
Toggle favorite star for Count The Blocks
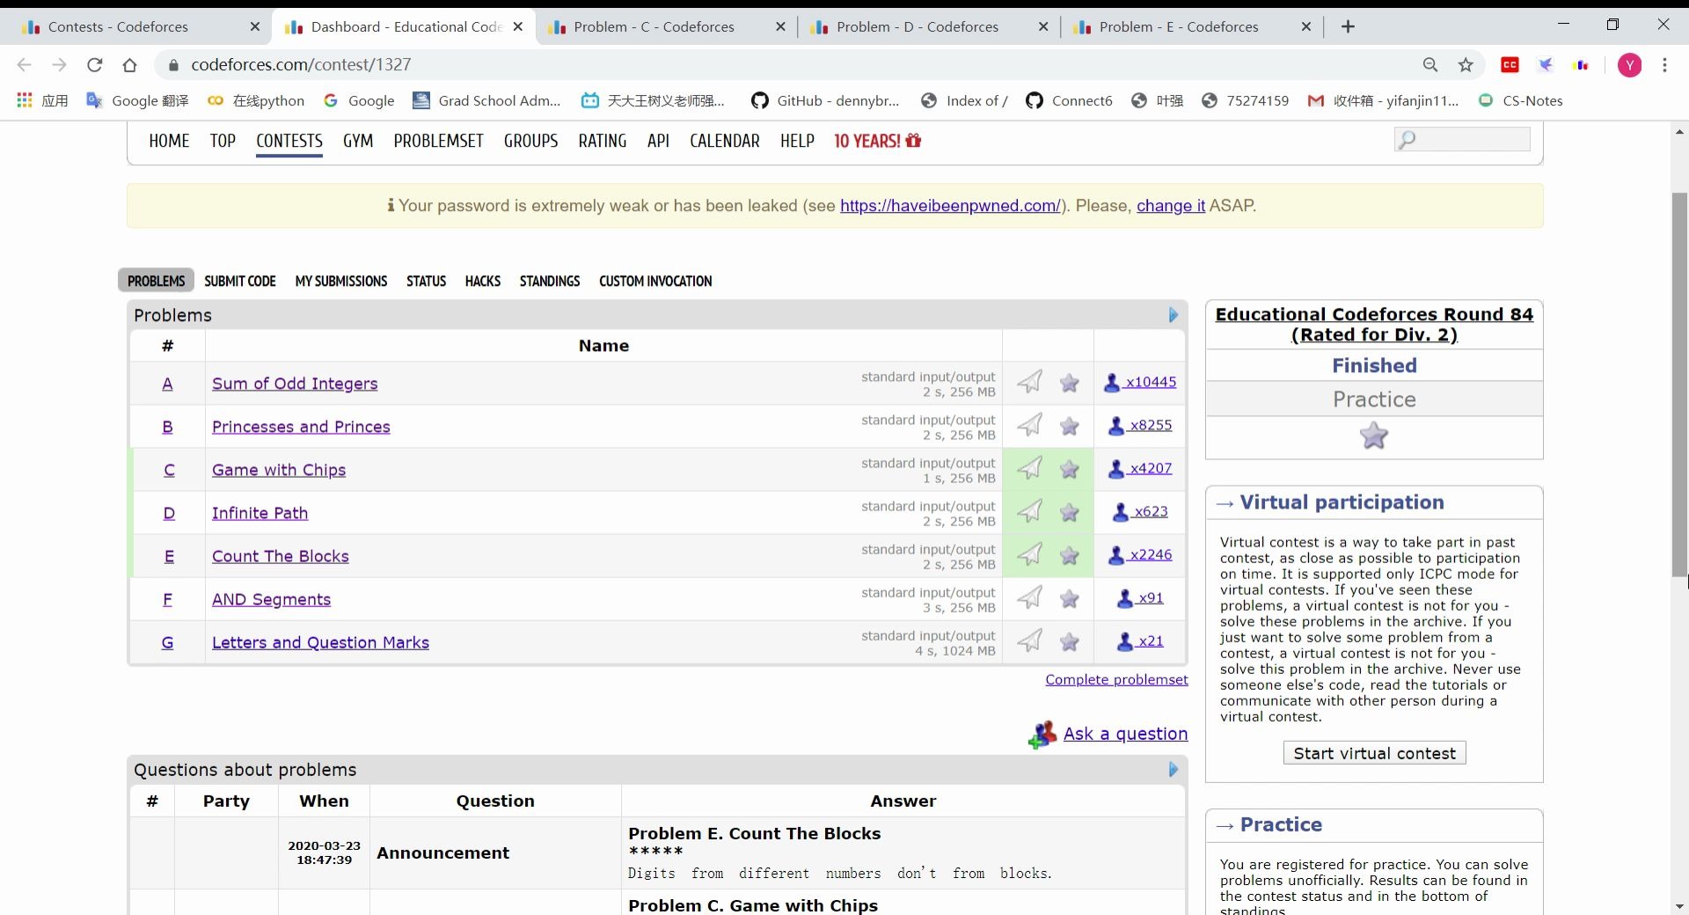1070,555
